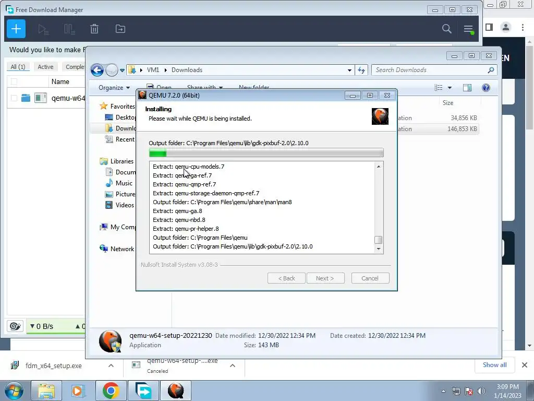Screen dimensions: 534x401
Task: Expand the Organize dropdown in Explorer
Action: pyautogui.click(x=114, y=88)
